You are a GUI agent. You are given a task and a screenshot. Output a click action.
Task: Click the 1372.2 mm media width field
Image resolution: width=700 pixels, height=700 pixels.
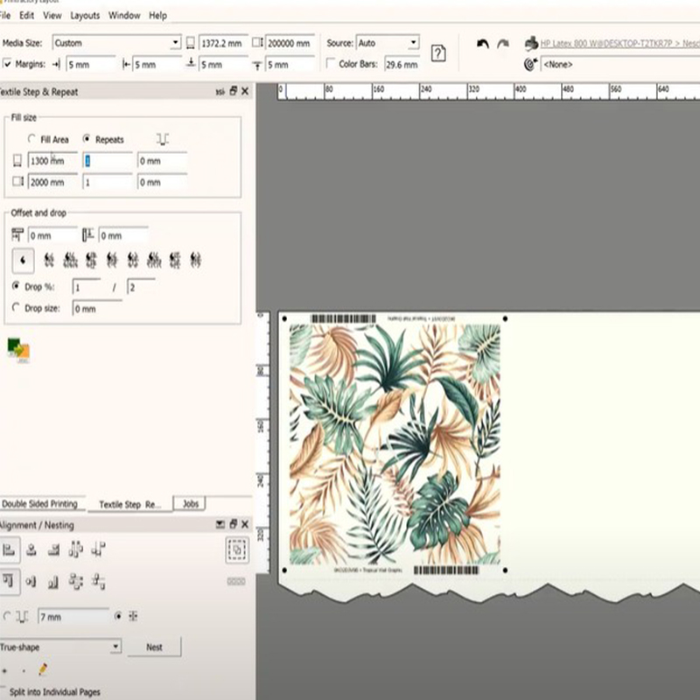click(x=223, y=43)
